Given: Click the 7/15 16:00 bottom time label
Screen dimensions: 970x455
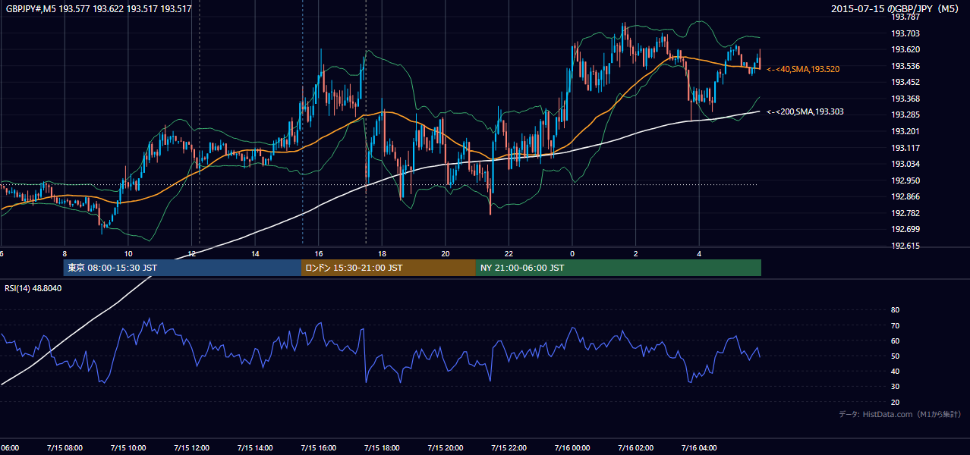Looking at the screenshot, I should pos(318,448).
